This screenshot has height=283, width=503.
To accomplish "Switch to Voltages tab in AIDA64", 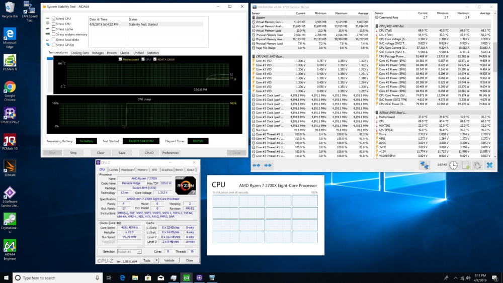I will pyautogui.click(x=98, y=53).
